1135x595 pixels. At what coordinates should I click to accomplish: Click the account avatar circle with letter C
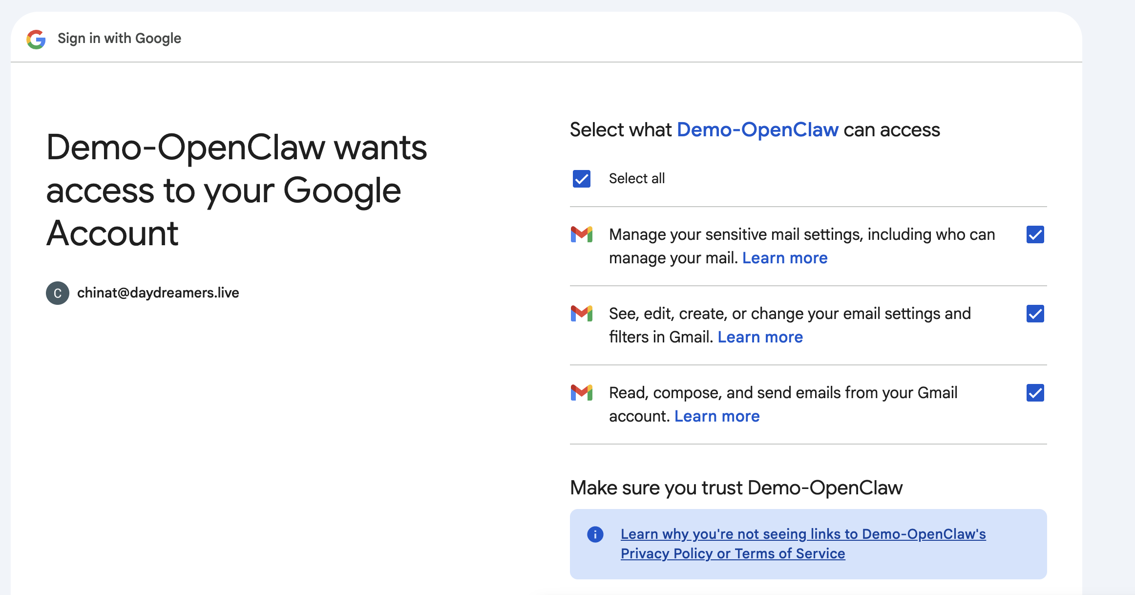tap(58, 293)
